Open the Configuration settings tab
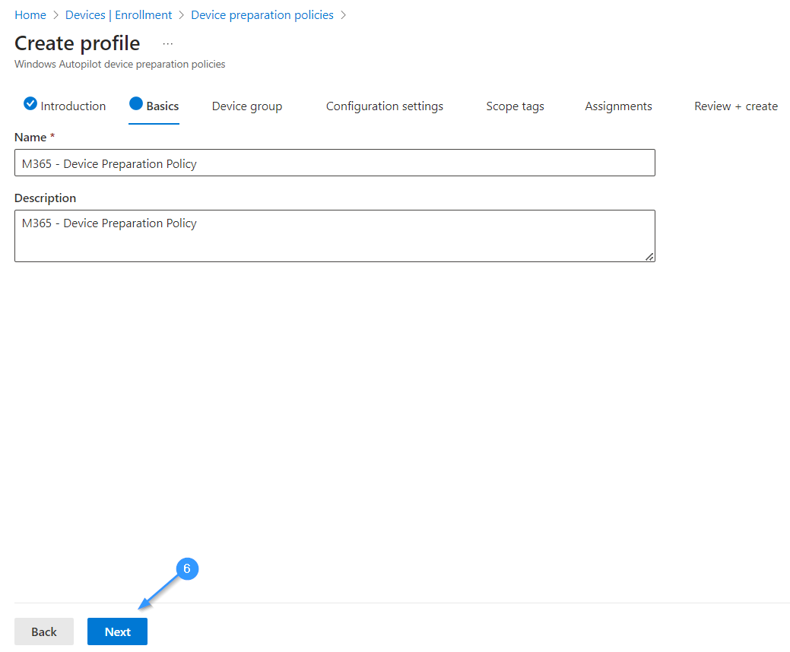790x652 pixels. 385,106
